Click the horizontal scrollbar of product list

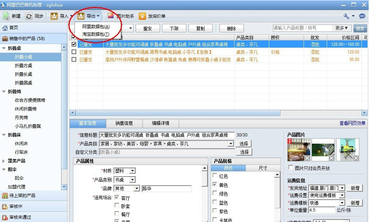coord(178,113)
